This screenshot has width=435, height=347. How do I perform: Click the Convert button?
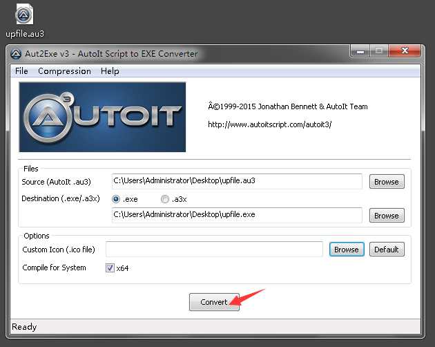[x=214, y=302]
